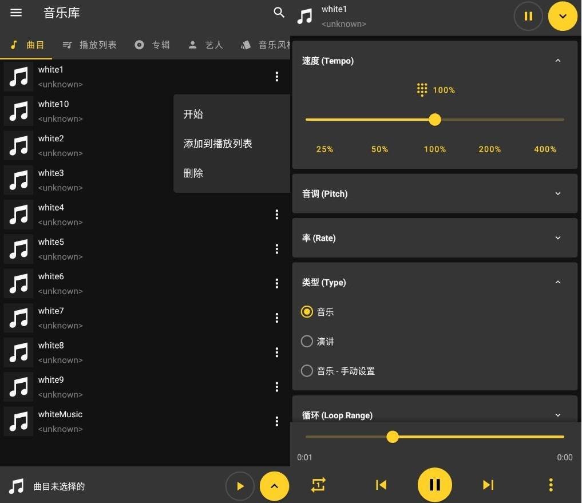The image size is (582, 503).
Task: Collapse the 速度 (Tempo) section
Action: [x=558, y=61]
